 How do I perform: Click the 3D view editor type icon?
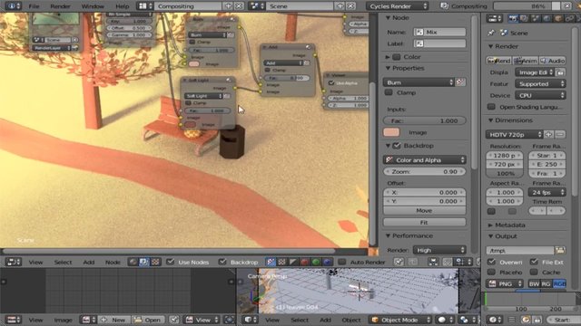[x=251, y=320]
